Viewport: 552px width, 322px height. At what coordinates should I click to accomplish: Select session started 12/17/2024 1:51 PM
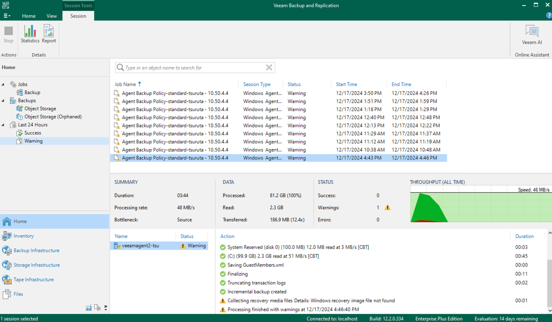279,101
